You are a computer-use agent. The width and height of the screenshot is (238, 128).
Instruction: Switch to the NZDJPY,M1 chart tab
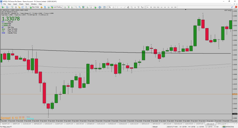point(6,124)
